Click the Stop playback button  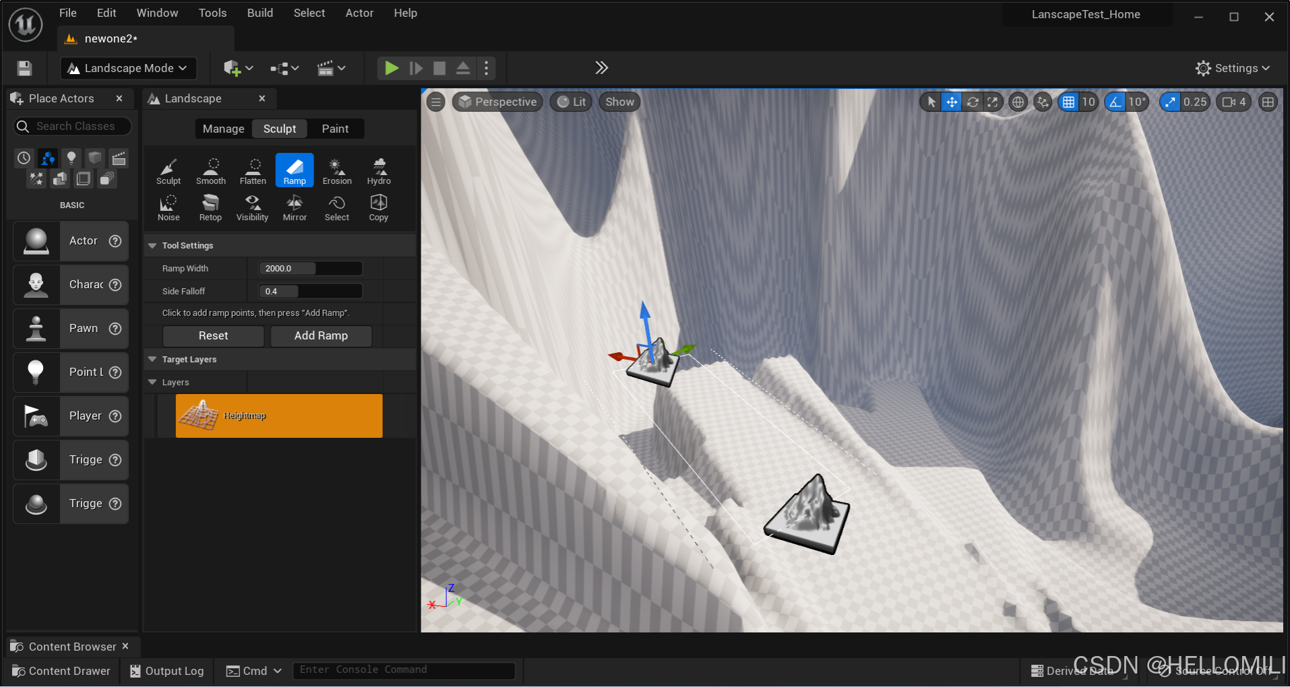439,68
